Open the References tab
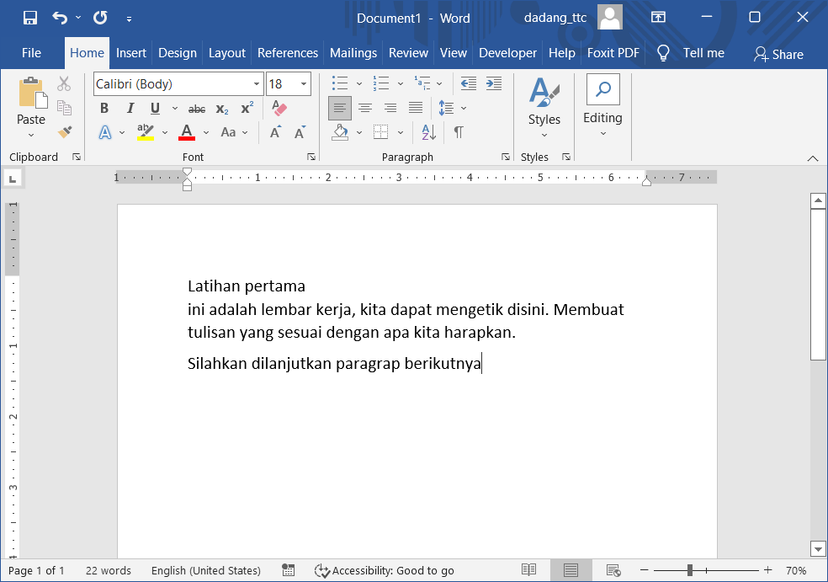828x582 pixels. [x=288, y=52]
